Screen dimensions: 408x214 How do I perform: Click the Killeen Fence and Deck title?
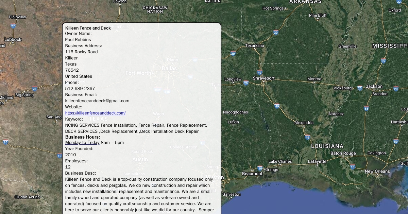[x=88, y=28]
